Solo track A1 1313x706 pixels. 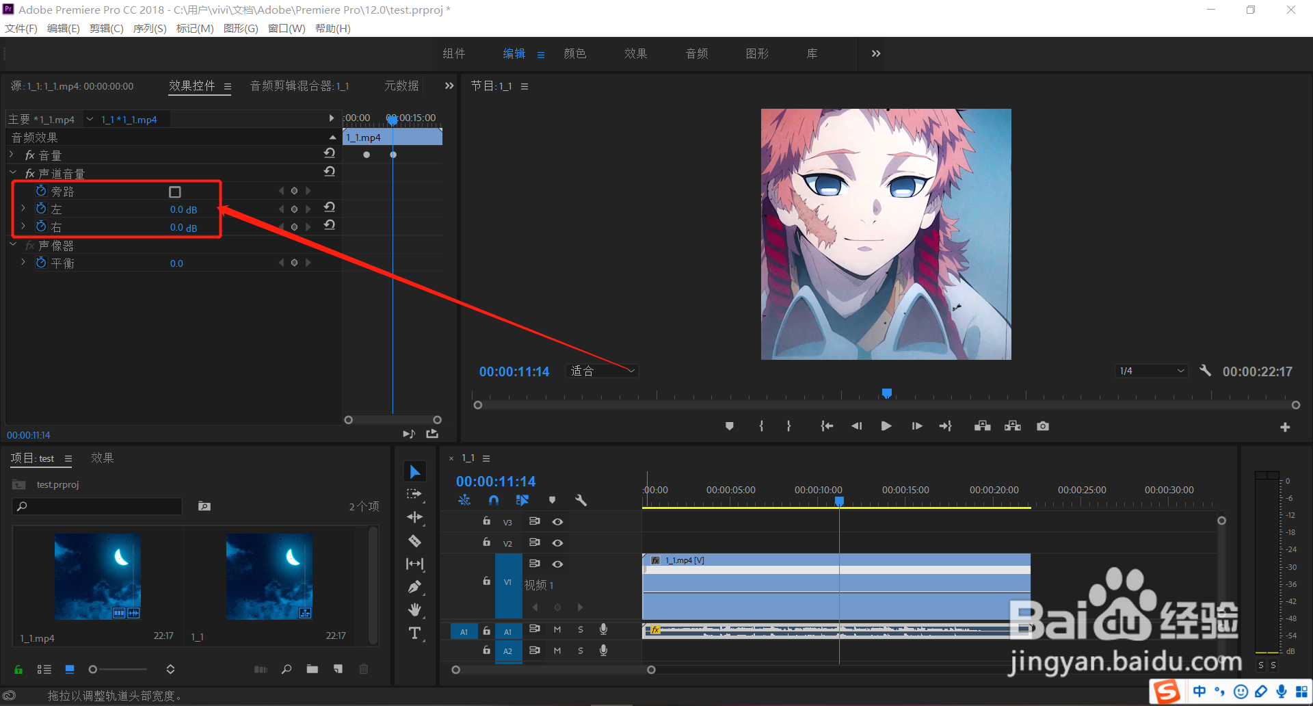click(581, 629)
